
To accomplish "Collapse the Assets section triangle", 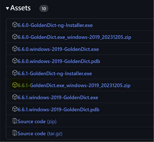I will 7,9.
